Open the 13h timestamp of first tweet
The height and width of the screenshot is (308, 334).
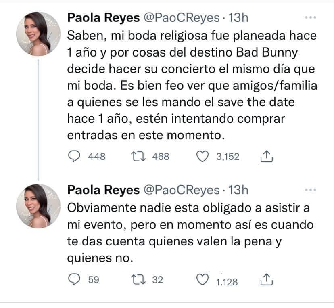[238, 17]
